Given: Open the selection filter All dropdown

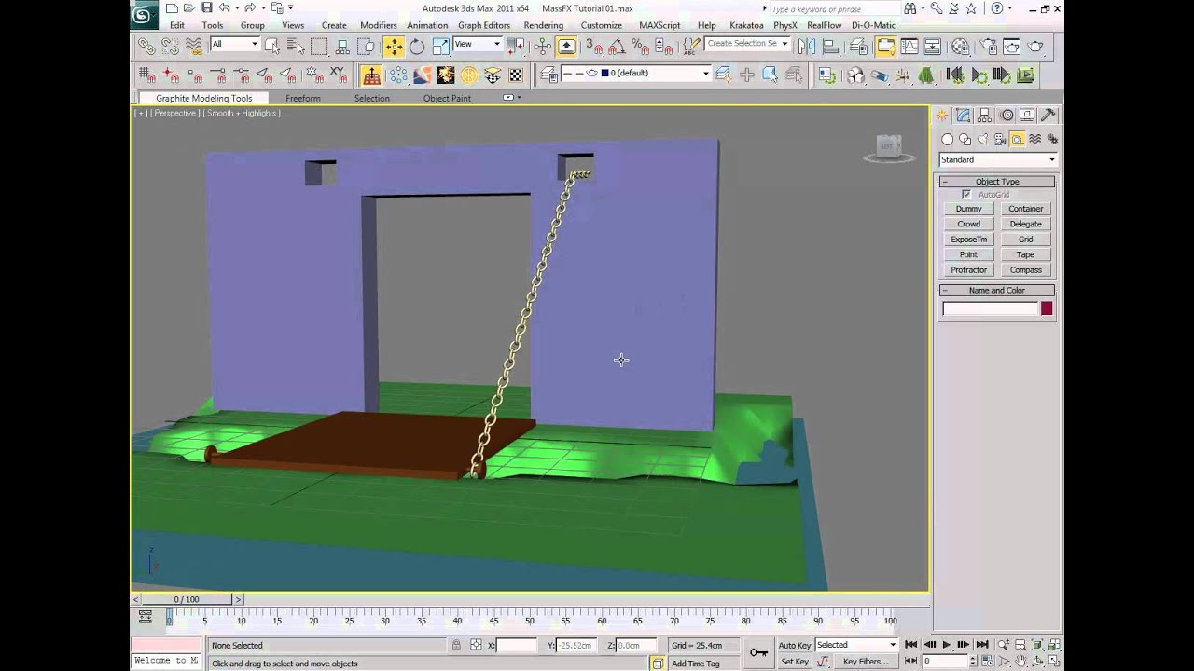Looking at the screenshot, I should pyautogui.click(x=234, y=44).
